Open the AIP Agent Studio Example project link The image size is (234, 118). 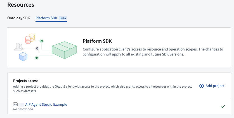point(46,104)
